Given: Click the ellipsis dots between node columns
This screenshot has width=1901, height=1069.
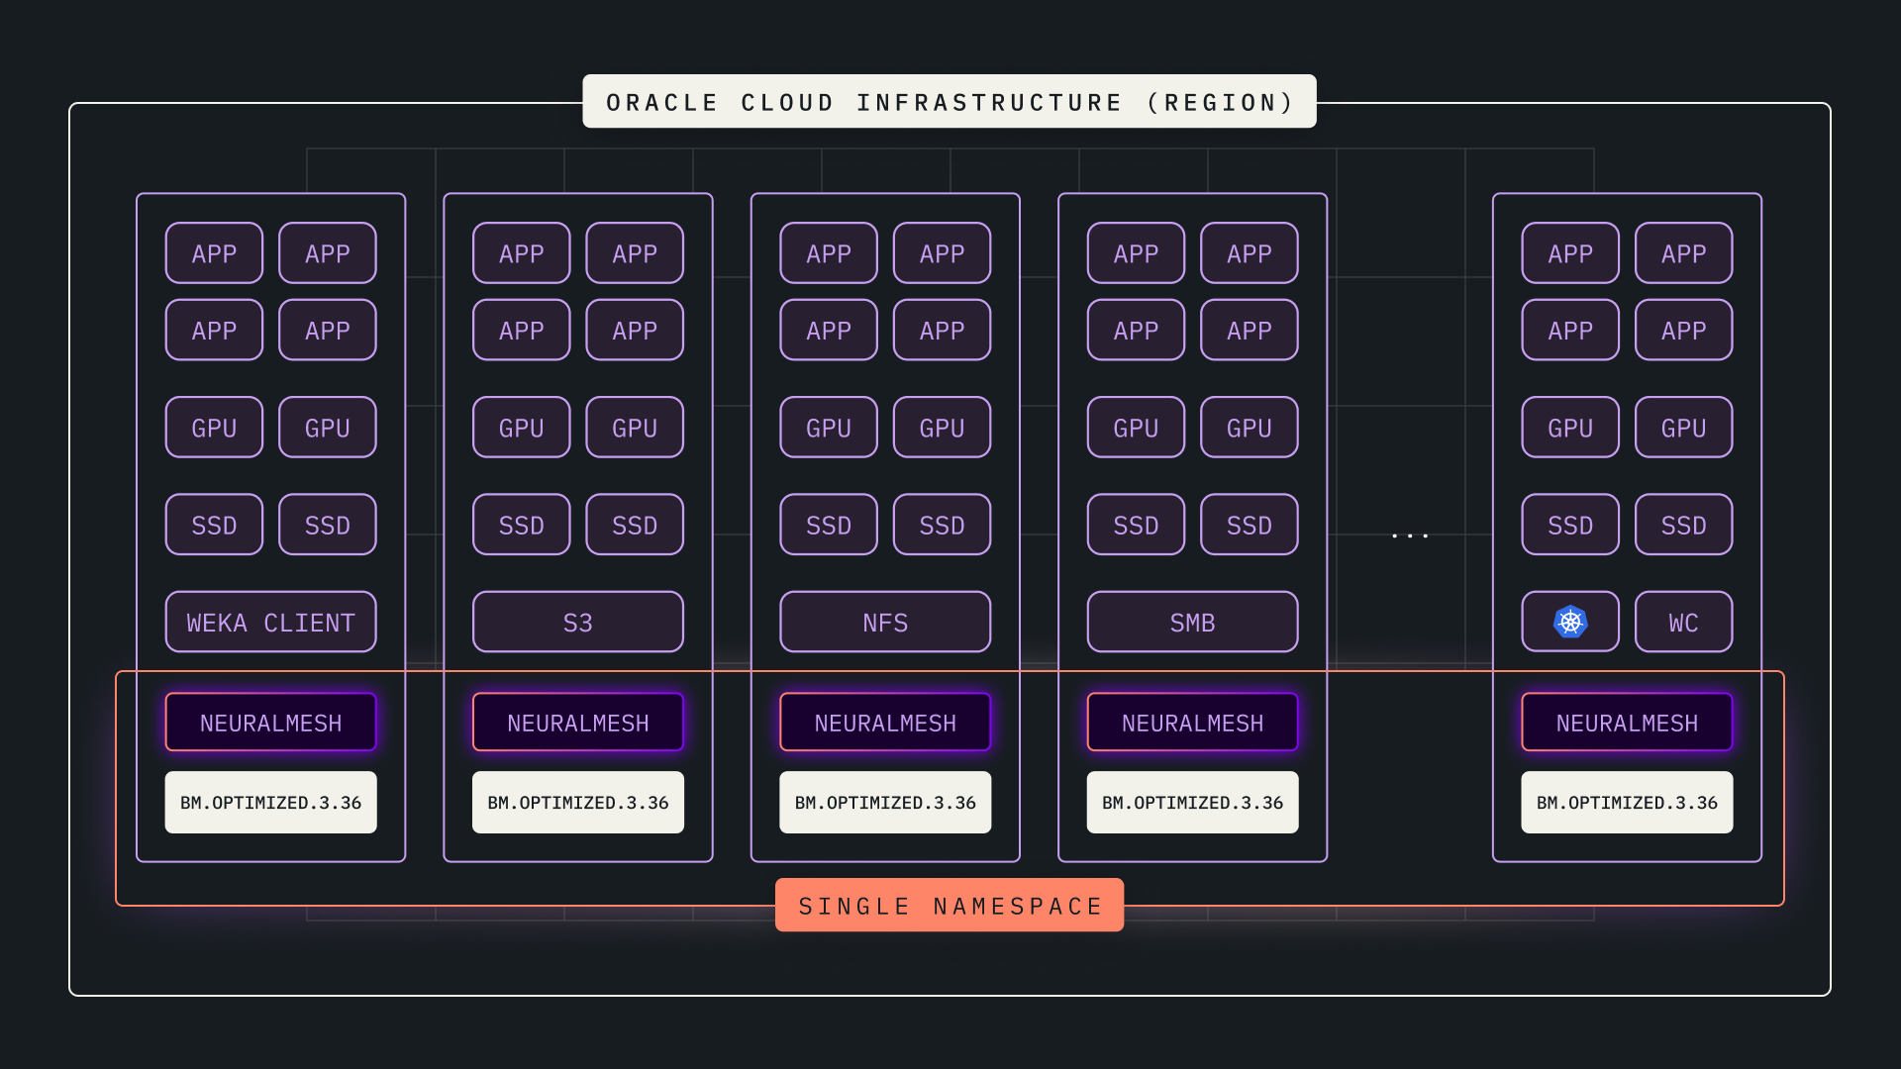Looking at the screenshot, I should tap(1410, 534).
